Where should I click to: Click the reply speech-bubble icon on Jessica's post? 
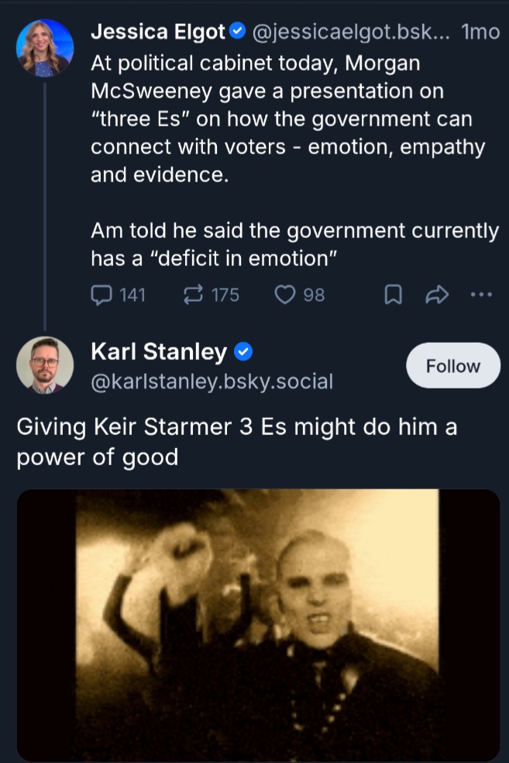(102, 295)
